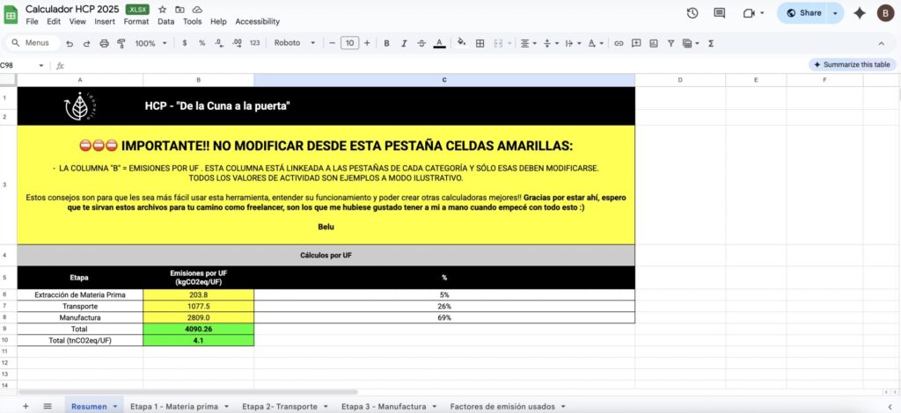Open the Share options dropdown arrow

[x=836, y=13]
